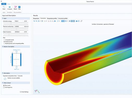The width and height of the screenshot is (132, 98).
Task: Click the Activation energy slider handle
Action: pyautogui.click(x=11, y=24)
